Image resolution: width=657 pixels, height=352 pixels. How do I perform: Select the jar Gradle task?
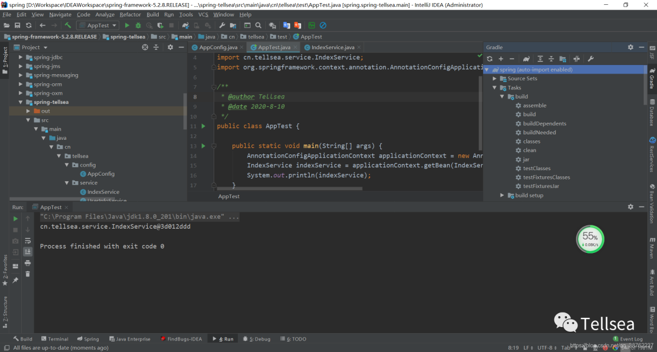click(x=526, y=159)
